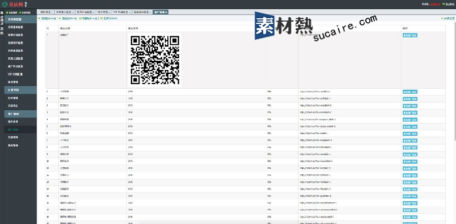Click the copy link button in the QR code row

(x=410, y=35)
